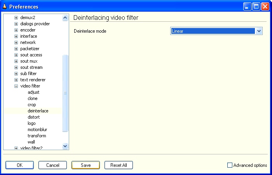The height and width of the screenshot is (175, 272).
Task: Open the Deinterlace mode dropdown
Action: 259,31
